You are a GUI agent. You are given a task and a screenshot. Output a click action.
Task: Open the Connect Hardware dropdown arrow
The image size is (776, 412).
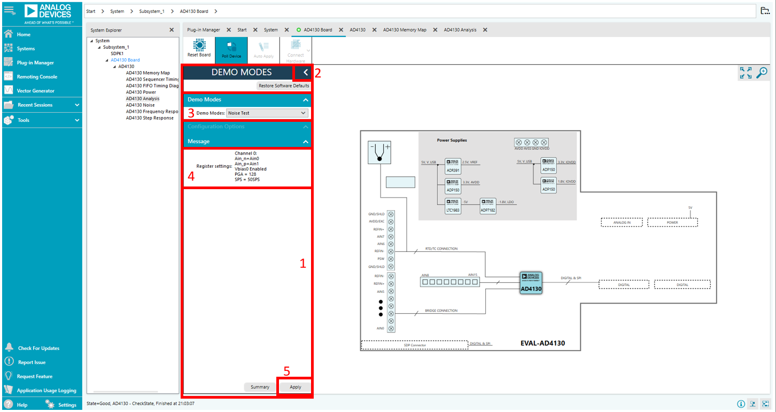coord(309,50)
